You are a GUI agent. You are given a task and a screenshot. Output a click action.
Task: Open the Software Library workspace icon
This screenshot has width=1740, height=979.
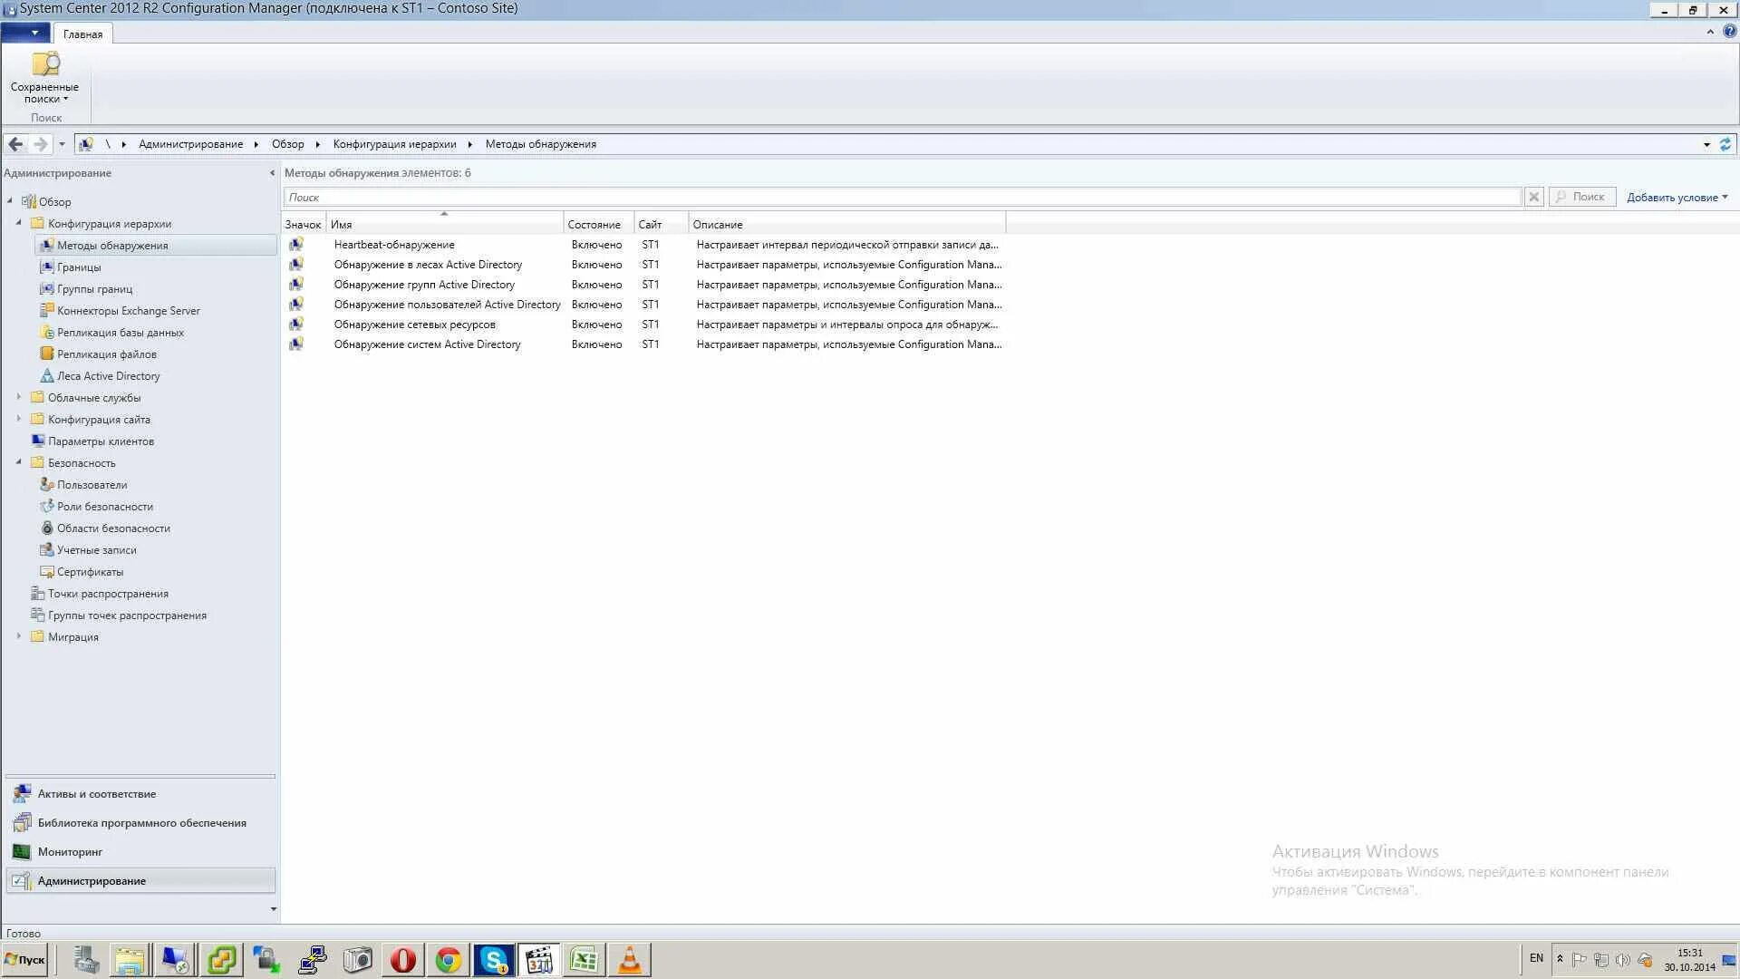pos(22,823)
